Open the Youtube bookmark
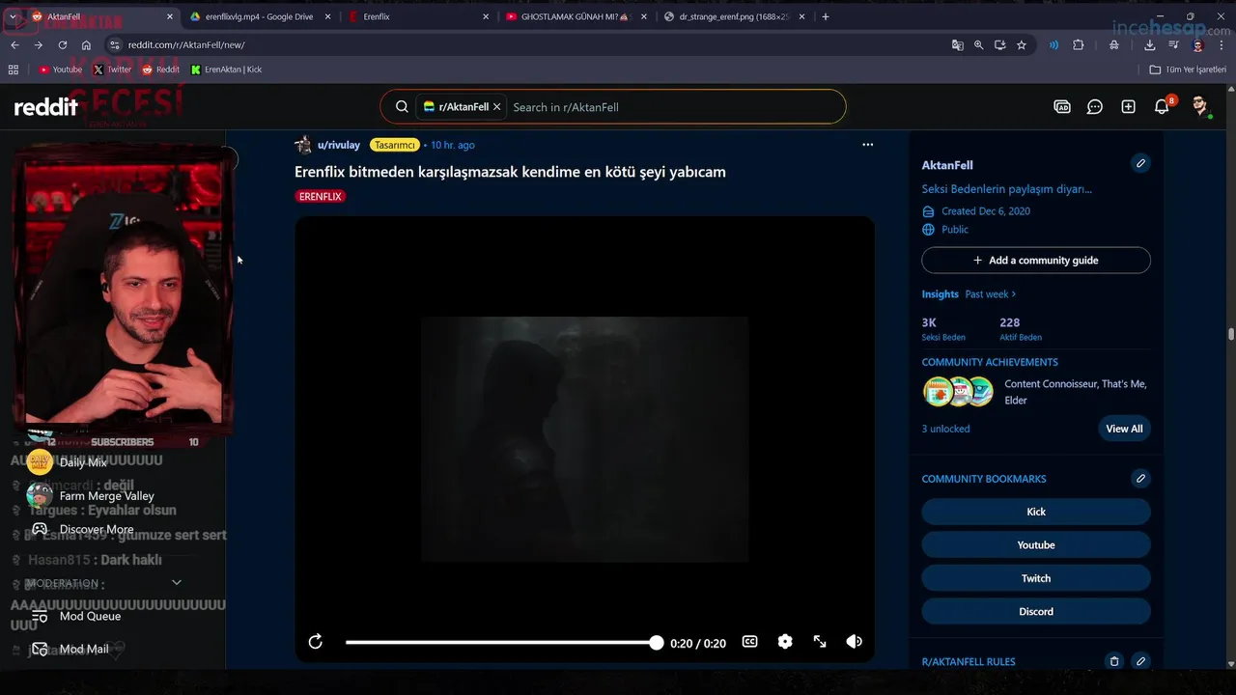1236x695 pixels. [x=60, y=69]
